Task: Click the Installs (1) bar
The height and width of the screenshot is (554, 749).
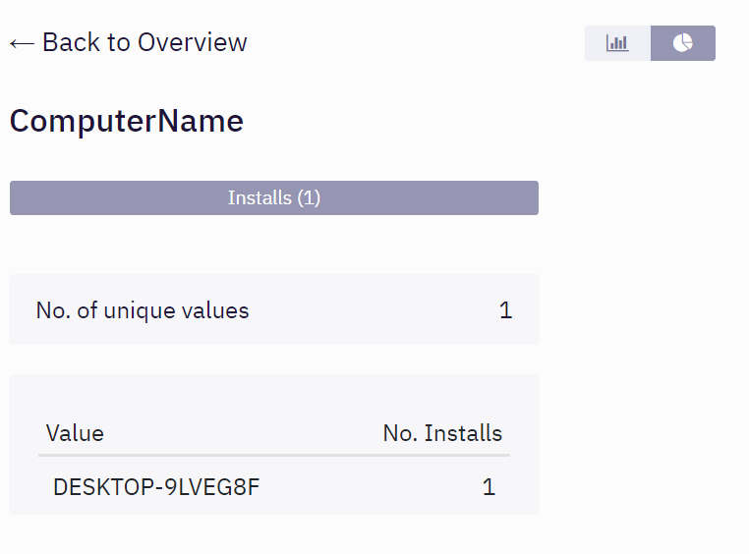Action: (274, 197)
